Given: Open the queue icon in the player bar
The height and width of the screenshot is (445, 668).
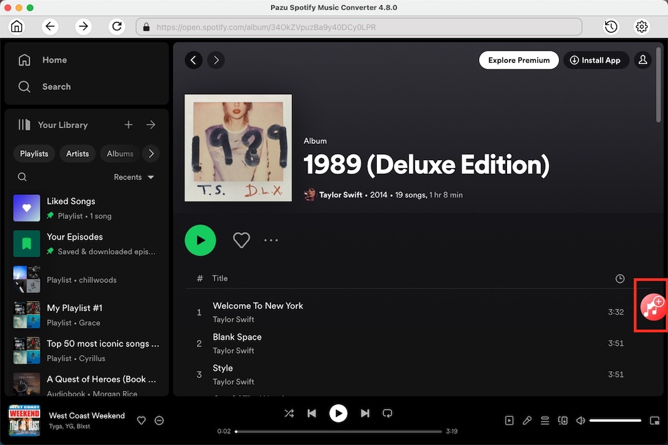Looking at the screenshot, I should coord(545,420).
